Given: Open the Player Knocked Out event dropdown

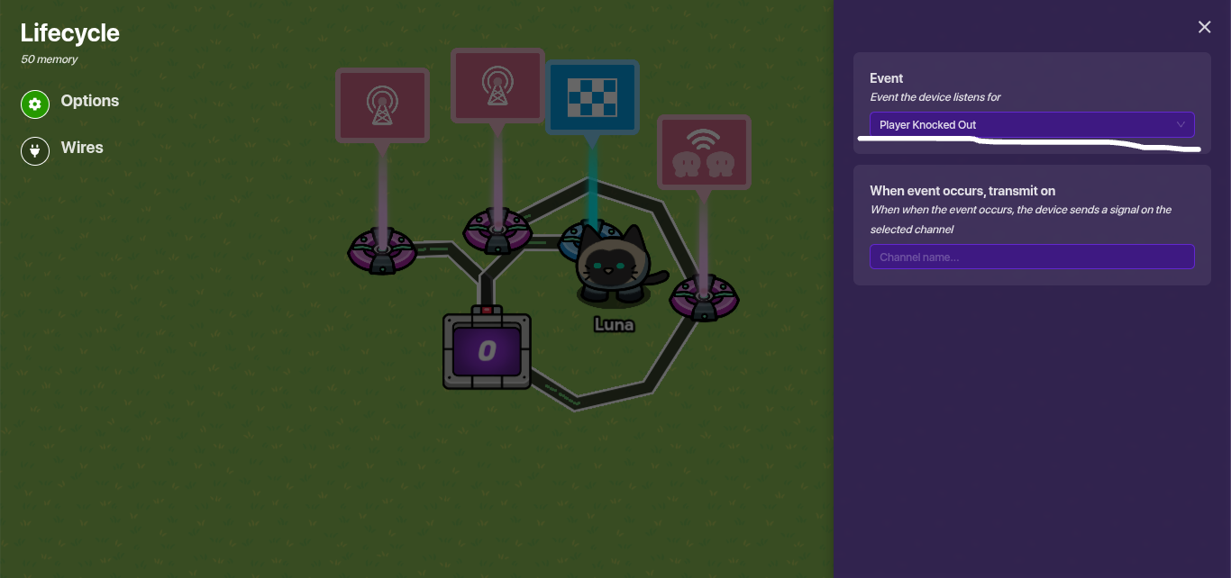Looking at the screenshot, I should coord(1031,124).
